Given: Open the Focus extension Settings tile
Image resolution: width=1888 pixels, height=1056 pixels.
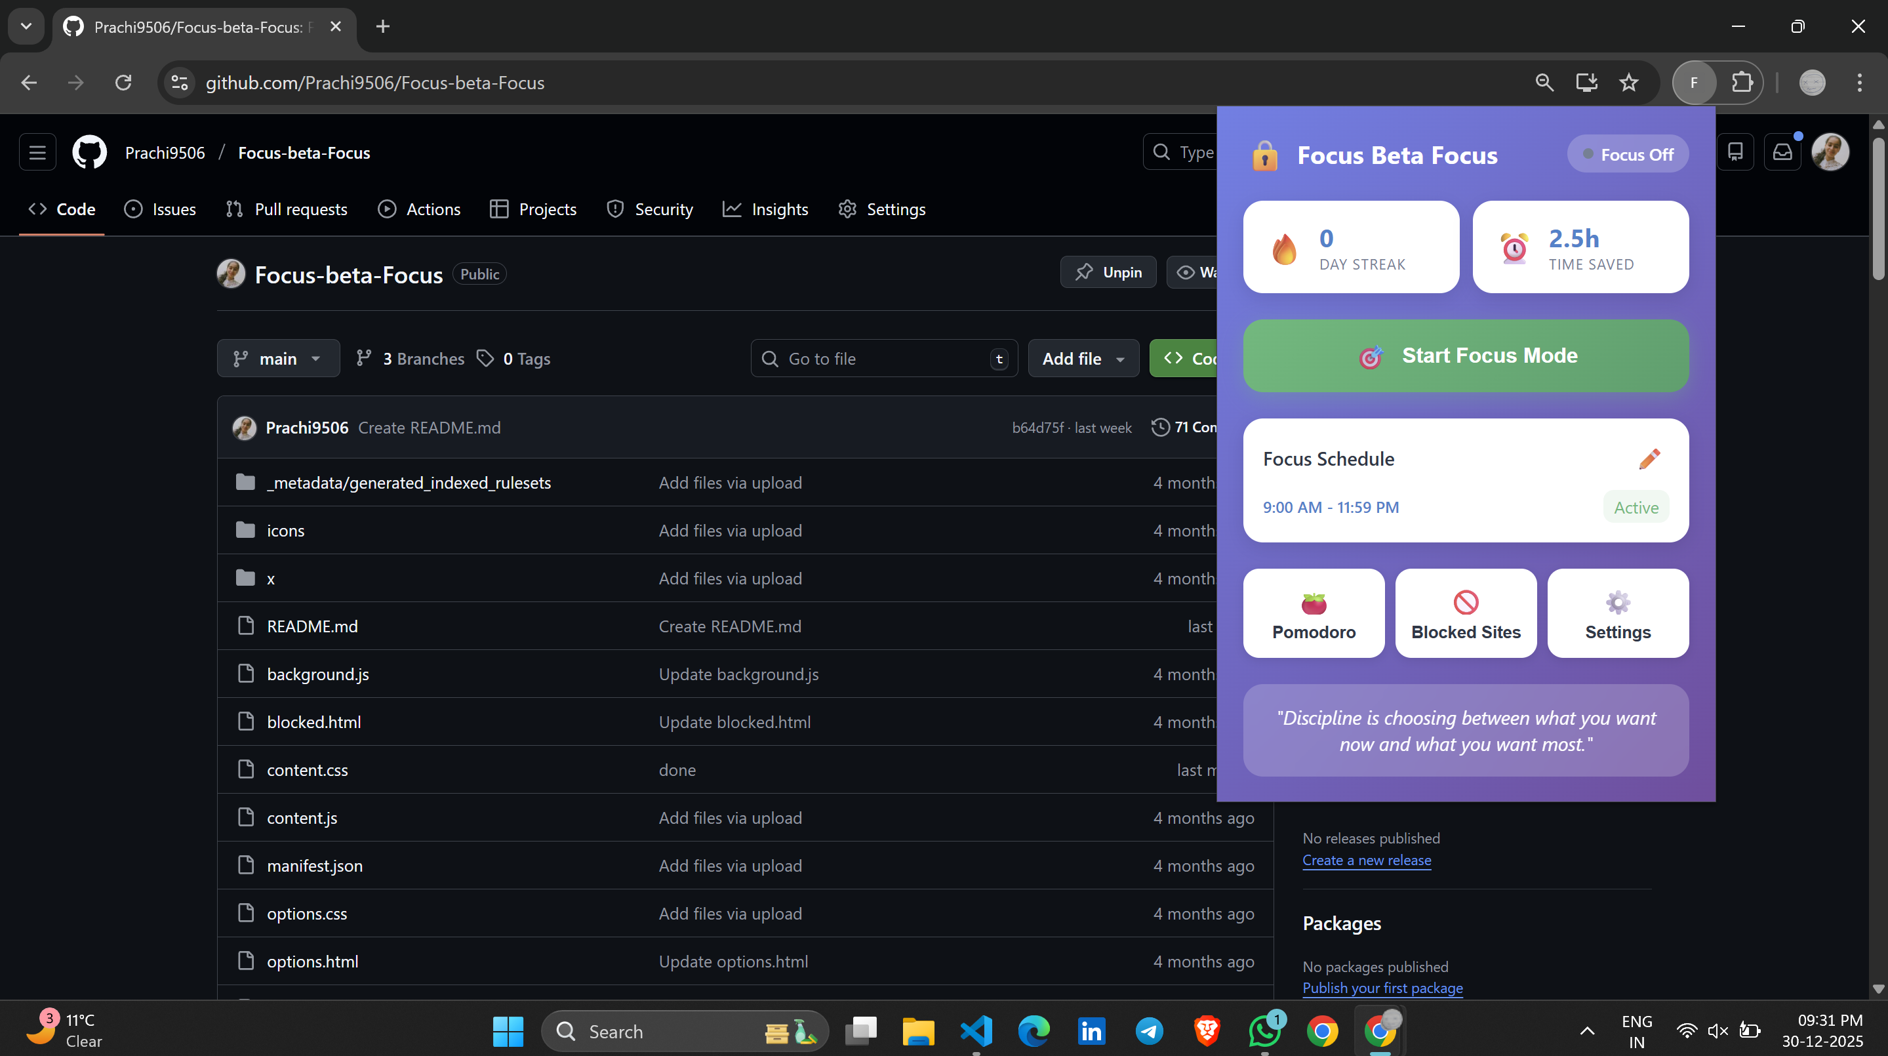Looking at the screenshot, I should click(x=1618, y=613).
